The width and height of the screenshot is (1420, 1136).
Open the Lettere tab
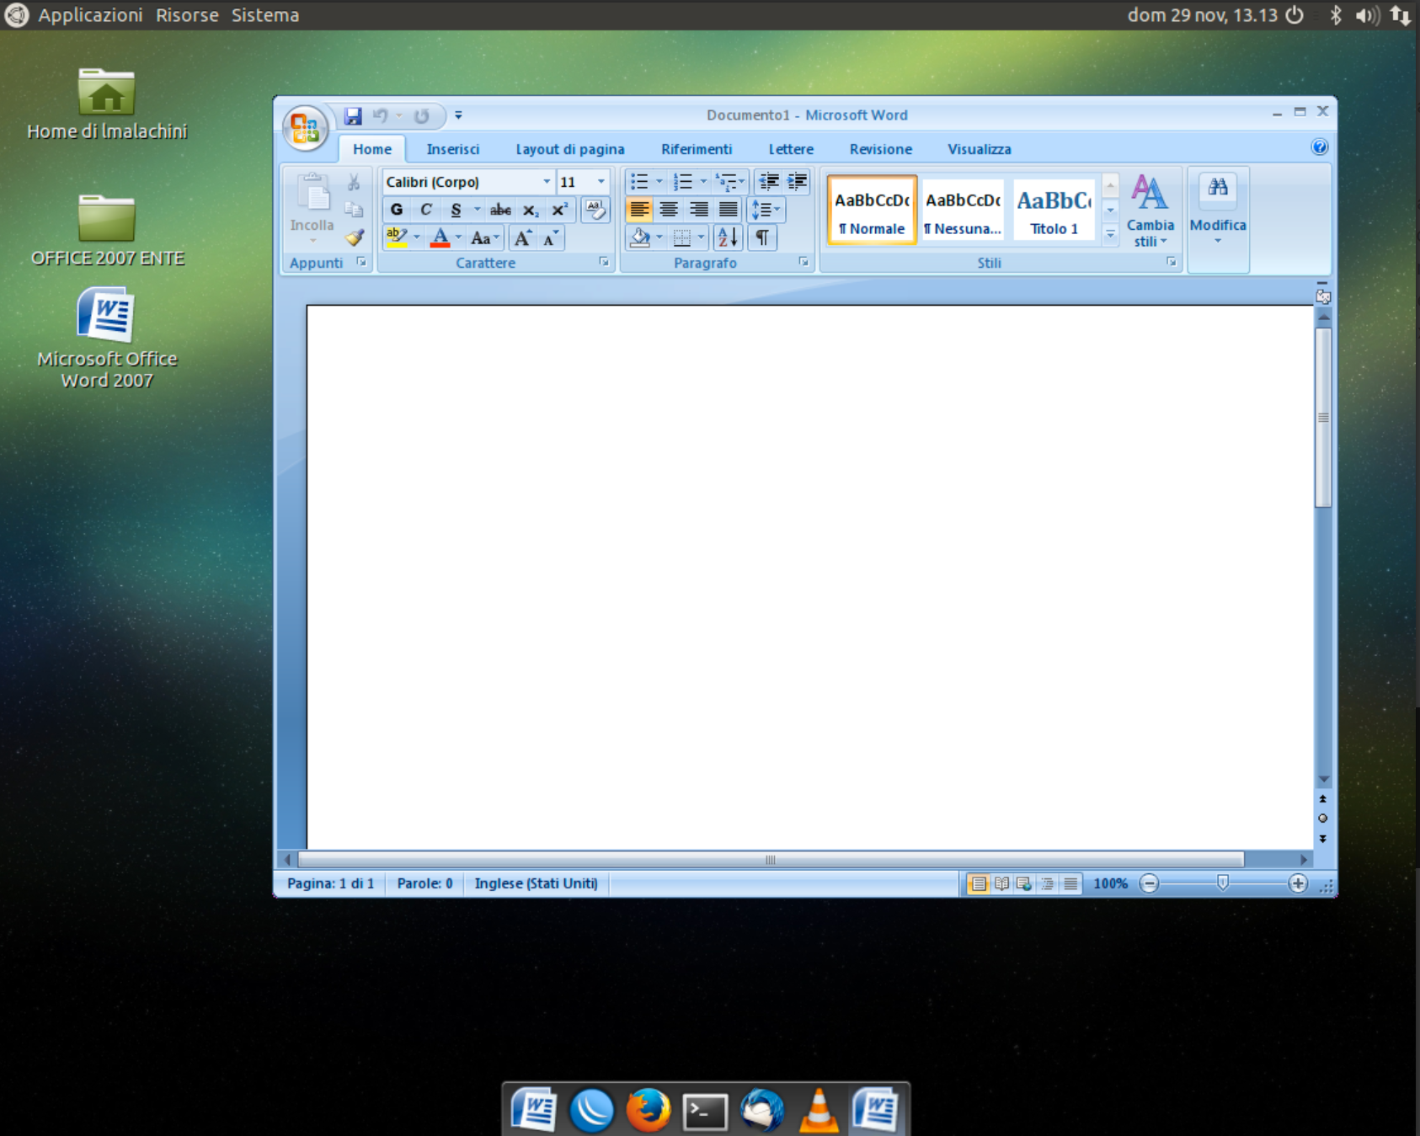coord(791,149)
